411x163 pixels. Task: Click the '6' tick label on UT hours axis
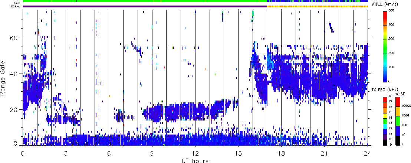(109, 154)
